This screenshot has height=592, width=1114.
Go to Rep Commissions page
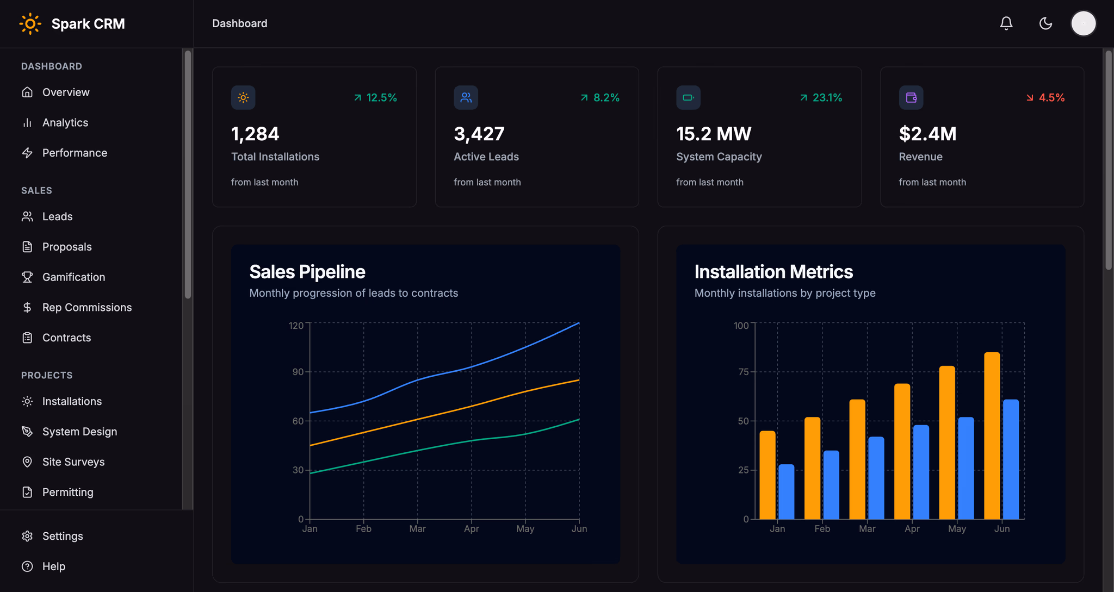pyautogui.click(x=87, y=308)
